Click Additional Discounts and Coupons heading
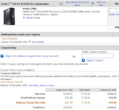 click(x=21, y=35)
